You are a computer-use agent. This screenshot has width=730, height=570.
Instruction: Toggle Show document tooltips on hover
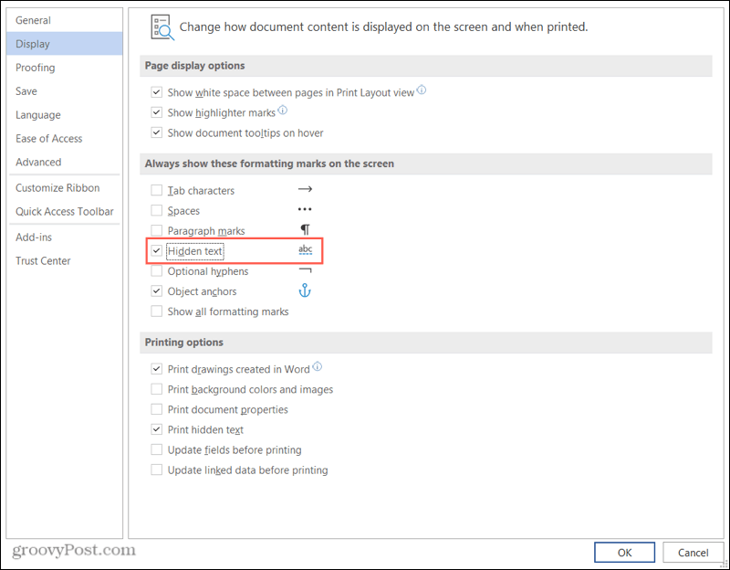point(156,132)
